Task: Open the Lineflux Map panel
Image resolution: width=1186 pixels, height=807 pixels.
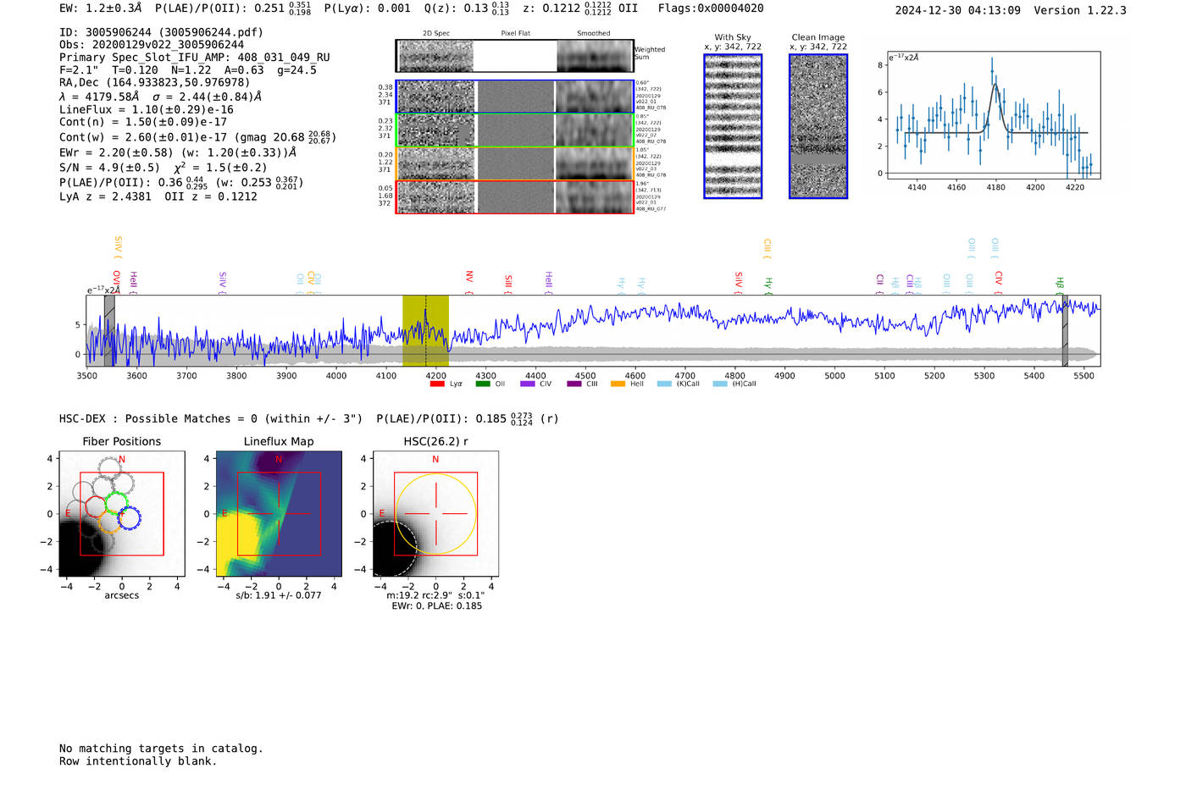Action: 279,514
